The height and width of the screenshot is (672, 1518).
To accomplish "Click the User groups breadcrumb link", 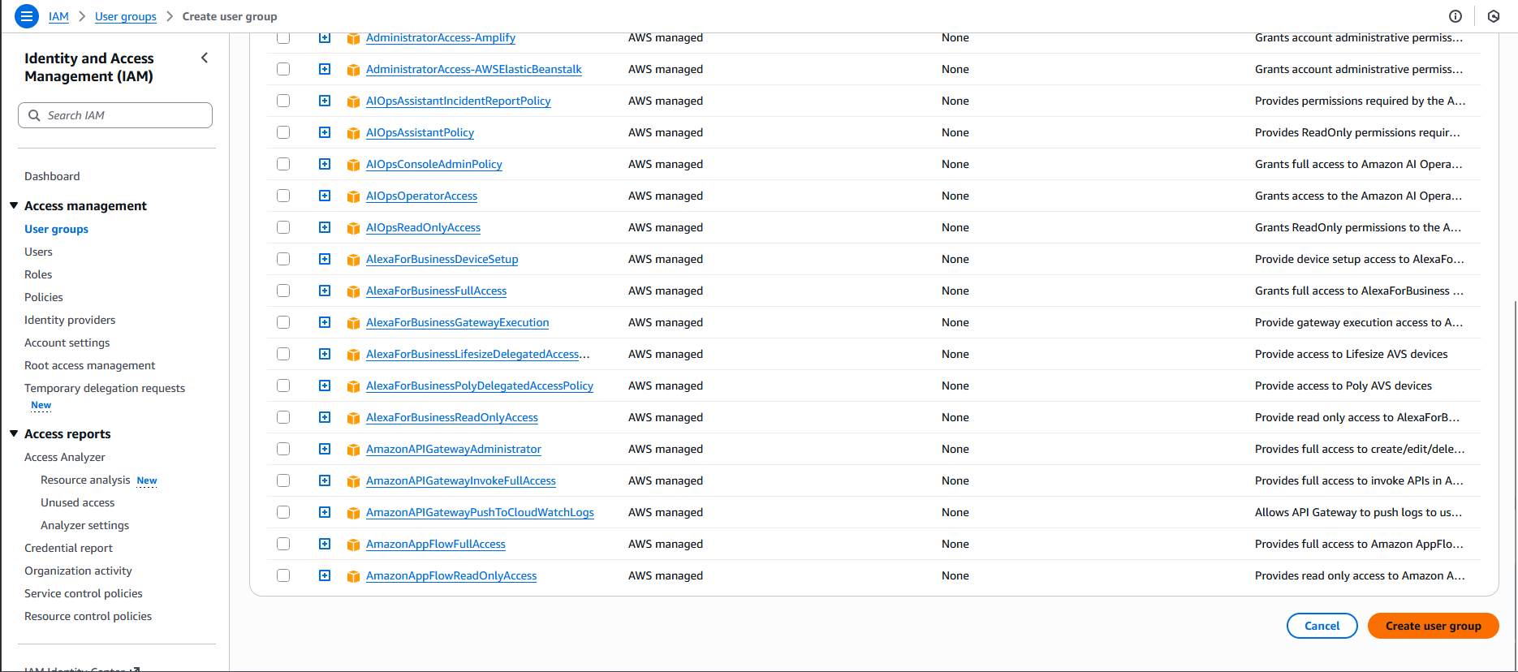I will pos(126,16).
